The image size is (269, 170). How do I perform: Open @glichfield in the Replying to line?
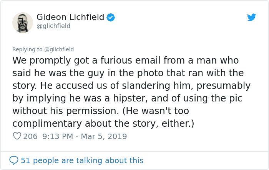coord(59,49)
